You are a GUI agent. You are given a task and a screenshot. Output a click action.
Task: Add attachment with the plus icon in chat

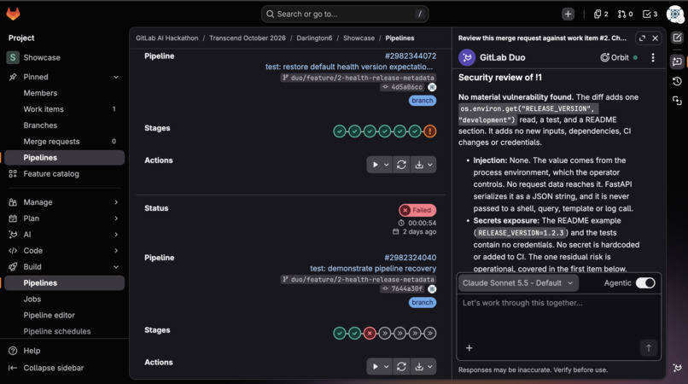469,348
